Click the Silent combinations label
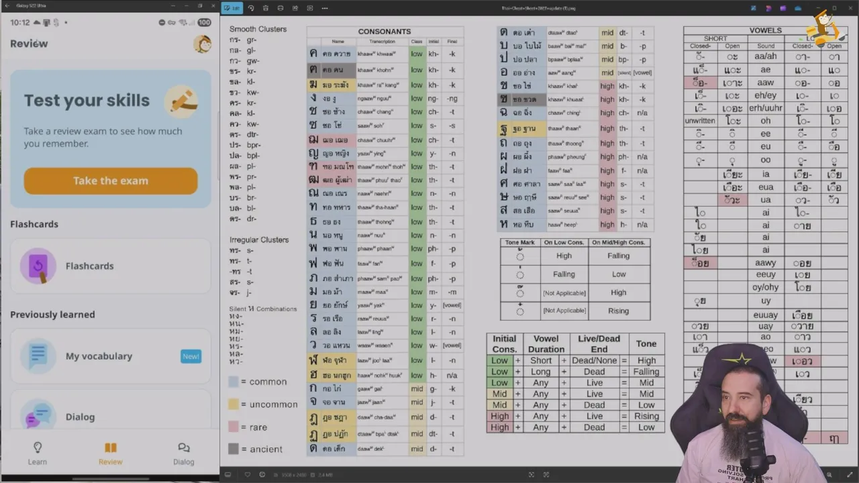 (x=263, y=309)
